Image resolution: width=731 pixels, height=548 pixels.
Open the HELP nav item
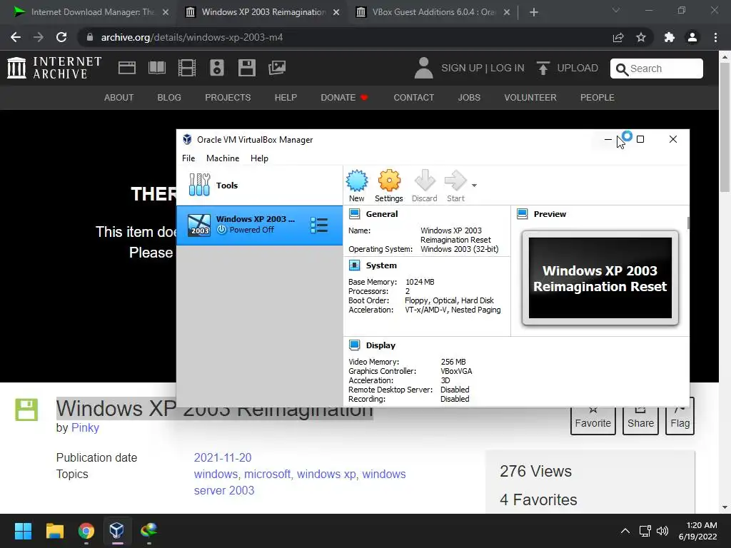(x=286, y=97)
